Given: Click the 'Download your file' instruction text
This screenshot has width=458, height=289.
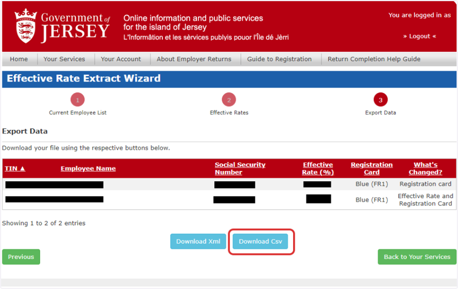Looking at the screenshot, I should pos(86,148).
